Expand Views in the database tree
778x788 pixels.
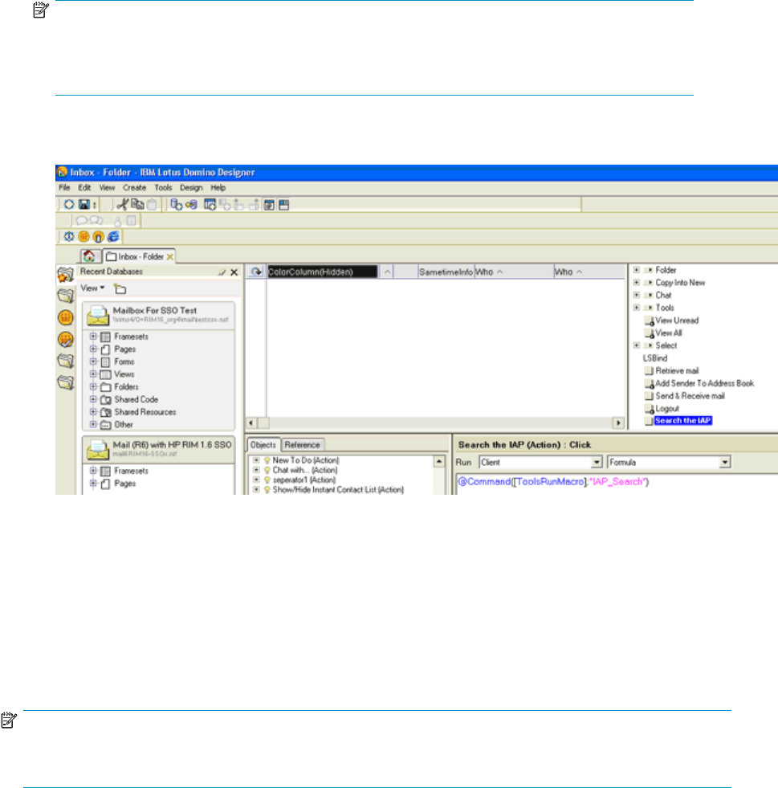[x=93, y=374]
